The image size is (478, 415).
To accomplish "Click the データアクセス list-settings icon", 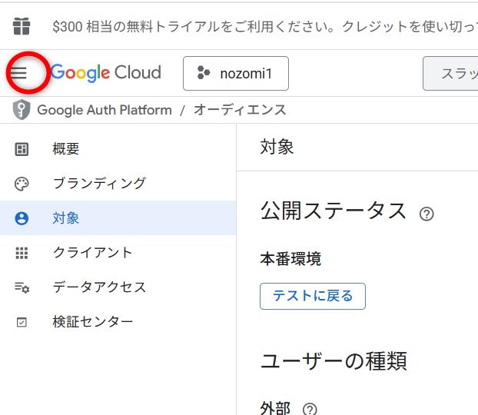I will tap(22, 287).
